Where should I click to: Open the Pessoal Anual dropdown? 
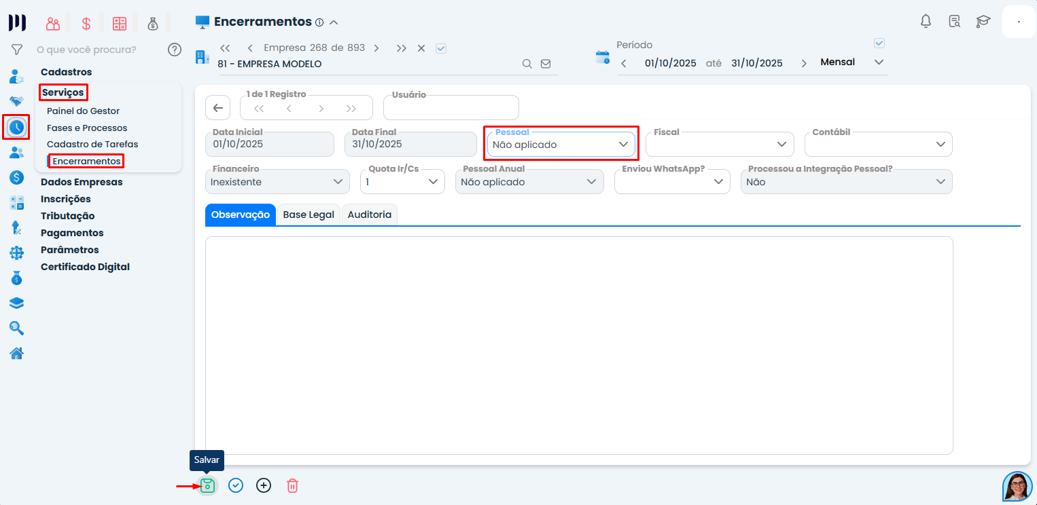click(x=529, y=182)
